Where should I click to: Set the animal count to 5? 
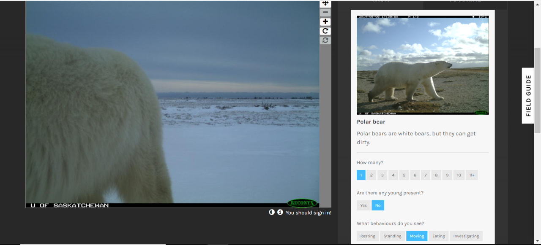pos(404,175)
